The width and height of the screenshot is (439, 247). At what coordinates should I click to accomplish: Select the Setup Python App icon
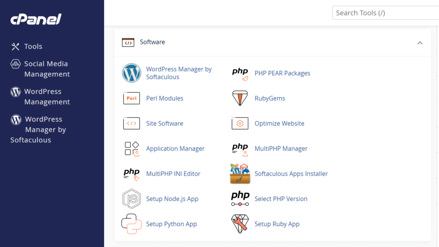(132, 224)
